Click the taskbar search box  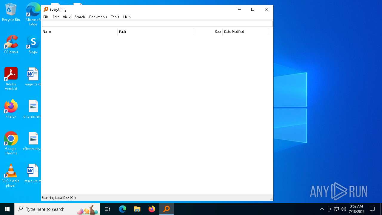(57, 209)
